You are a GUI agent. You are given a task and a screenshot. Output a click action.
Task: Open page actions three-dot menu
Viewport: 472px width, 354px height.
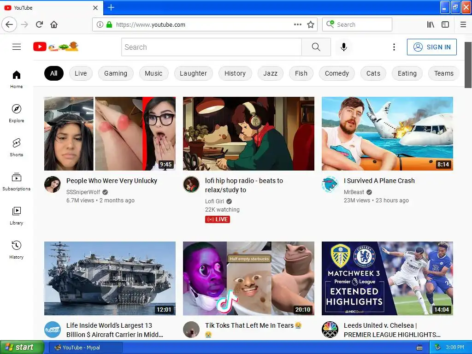click(x=298, y=24)
